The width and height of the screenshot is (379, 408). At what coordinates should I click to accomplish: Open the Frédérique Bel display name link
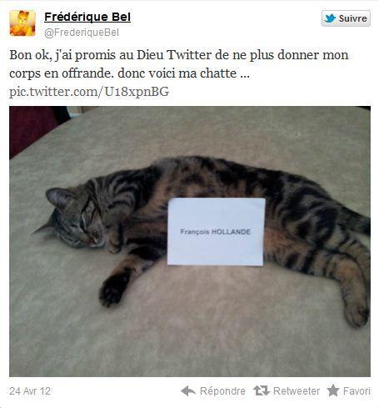pyautogui.click(x=87, y=17)
